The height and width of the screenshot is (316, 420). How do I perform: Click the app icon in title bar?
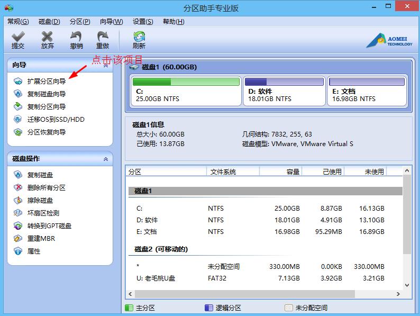[8, 8]
